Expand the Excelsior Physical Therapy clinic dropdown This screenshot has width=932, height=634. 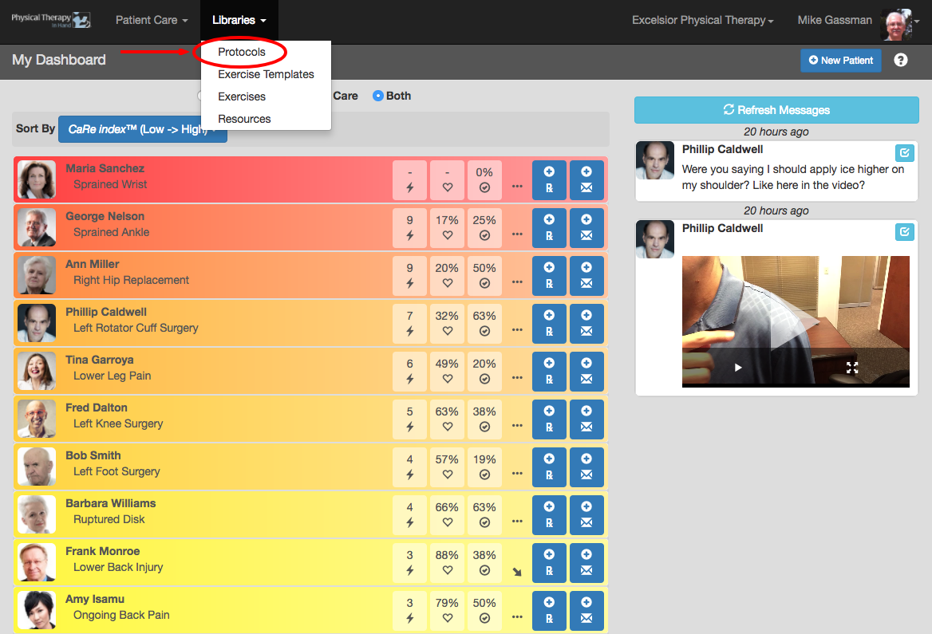pos(702,20)
